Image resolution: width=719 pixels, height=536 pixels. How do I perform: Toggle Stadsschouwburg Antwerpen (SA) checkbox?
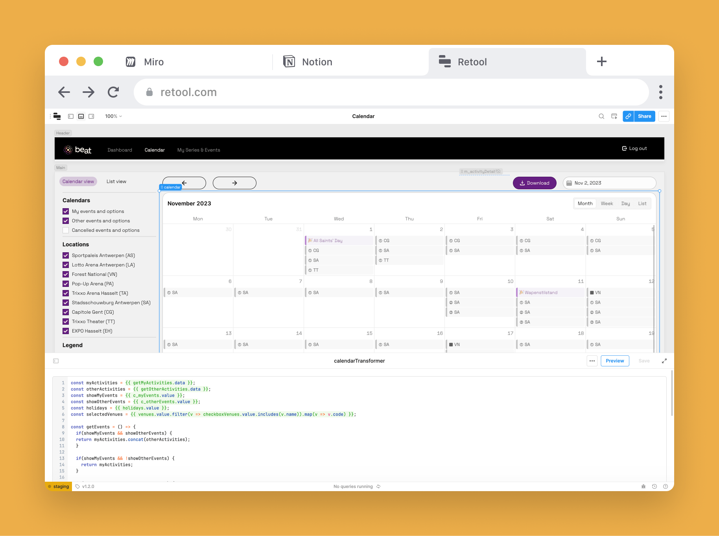[x=66, y=303]
